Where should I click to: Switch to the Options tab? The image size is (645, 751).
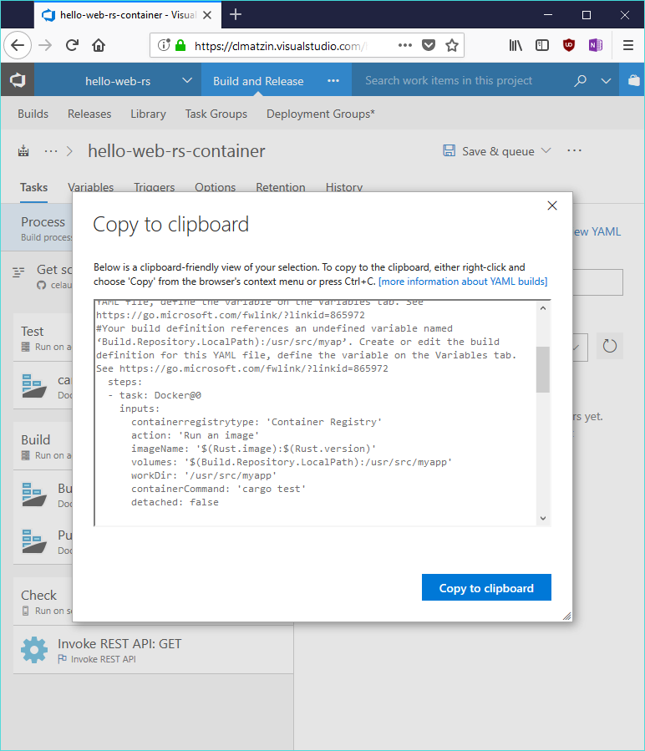(x=216, y=187)
